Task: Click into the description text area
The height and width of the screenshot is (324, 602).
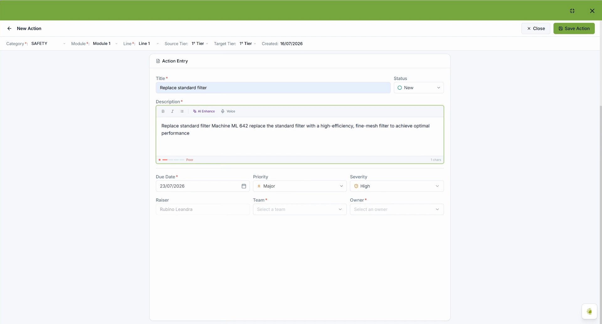Action: click(300, 137)
